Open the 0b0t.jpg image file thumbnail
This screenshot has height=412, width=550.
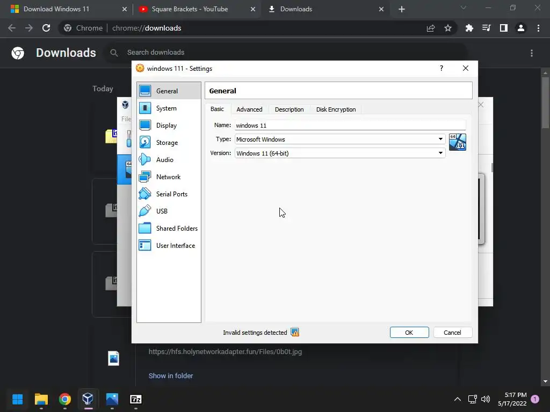pos(113,358)
